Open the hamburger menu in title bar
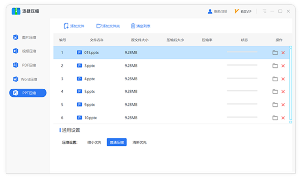The width and height of the screenshot is (302, 178). click(x=265, y=11)
